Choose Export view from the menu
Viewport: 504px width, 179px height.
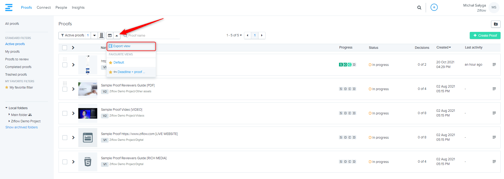pyautogui.click(x=122, y=46)
